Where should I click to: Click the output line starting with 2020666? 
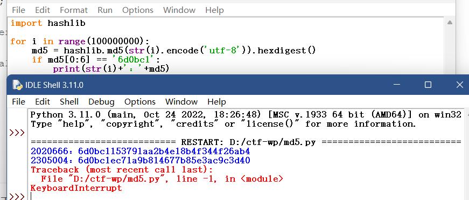tap(141, 151)
